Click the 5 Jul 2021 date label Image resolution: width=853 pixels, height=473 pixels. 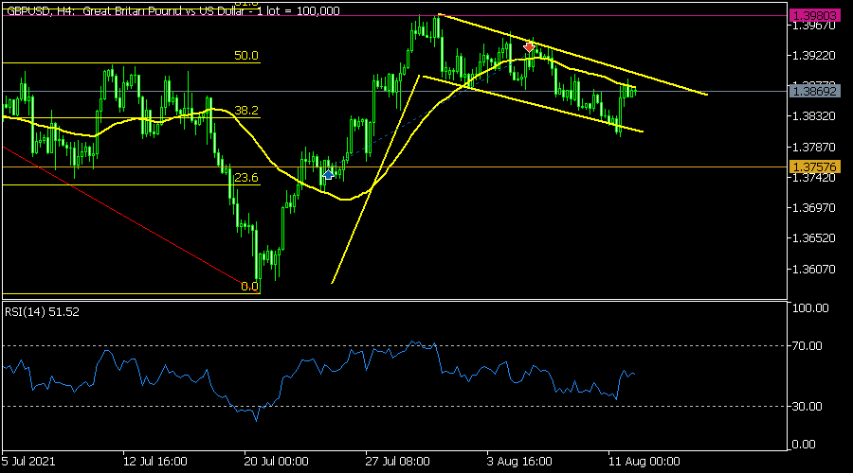click(28, 462)
